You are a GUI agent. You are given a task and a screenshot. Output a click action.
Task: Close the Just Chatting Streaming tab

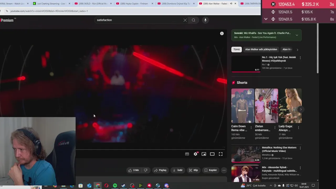(x=69, y=4)
